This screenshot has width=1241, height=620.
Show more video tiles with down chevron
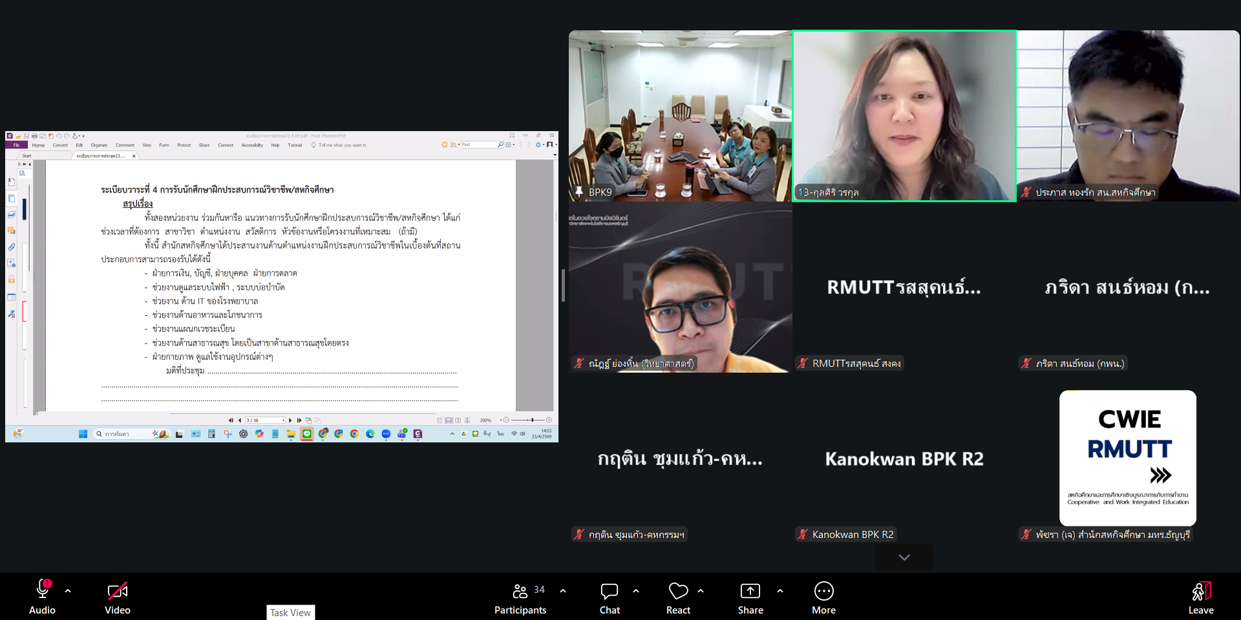[x=904, y=557]
